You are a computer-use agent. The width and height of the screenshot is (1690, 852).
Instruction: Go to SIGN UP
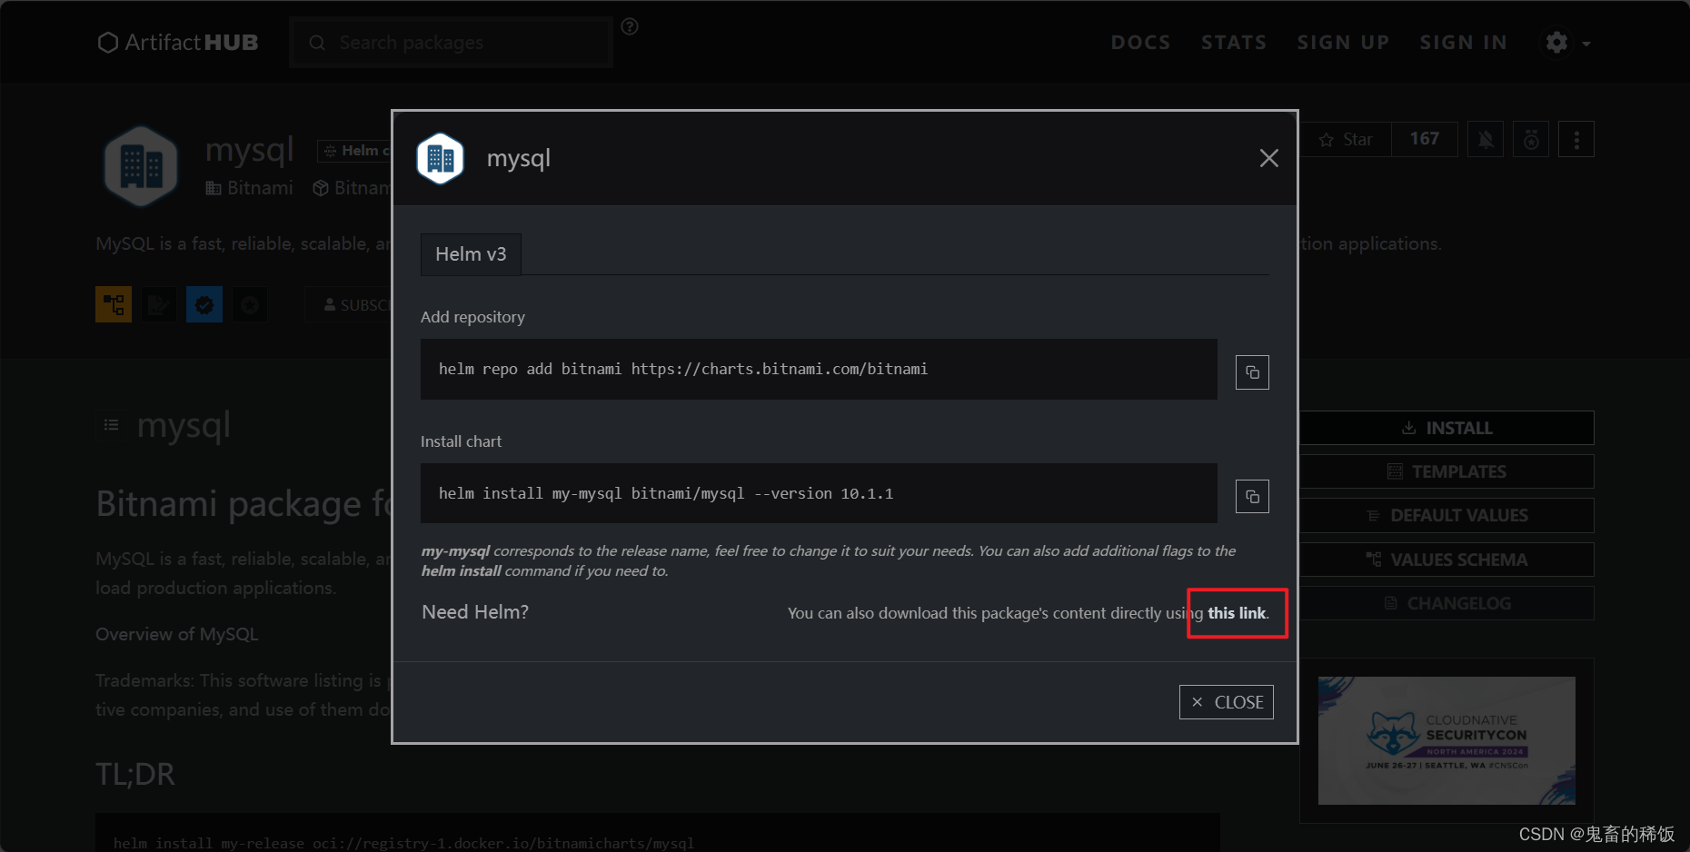tap(1343, 43)
